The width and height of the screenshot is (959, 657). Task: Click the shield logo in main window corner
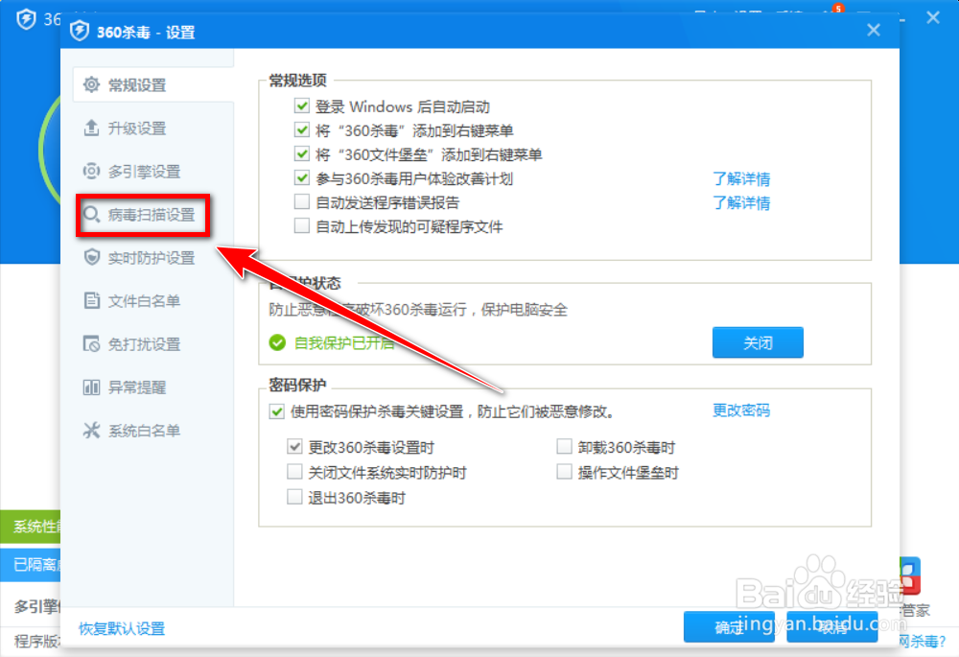point(26,19)
